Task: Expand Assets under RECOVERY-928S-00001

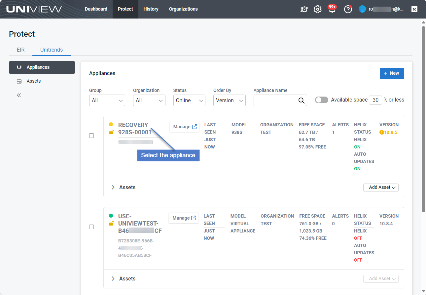Action: tap(113, 188)
